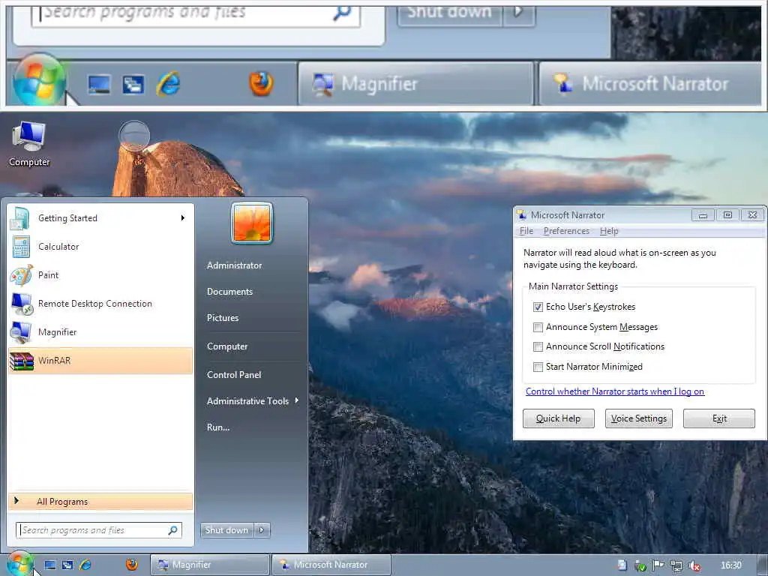Screen dimensions: 768x576
Task: Open Paint from the Start menu list
Action: pos(100,274)
